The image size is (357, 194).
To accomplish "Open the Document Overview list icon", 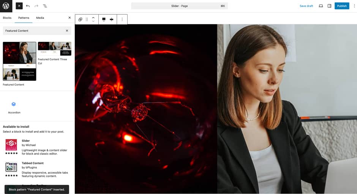I will [45, 6].
